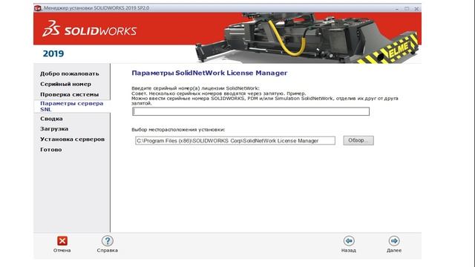Viewport: 475px width, 267px height.
Task: Proceed with the Далее arrow icon
Action: point(394,241)
